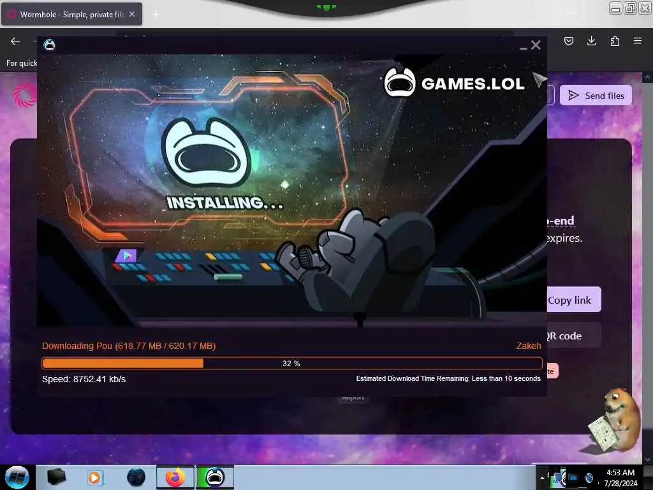Click the Downloading Pou status text
Viewport: 653px width, 490px height.
[x=129, y=346]
